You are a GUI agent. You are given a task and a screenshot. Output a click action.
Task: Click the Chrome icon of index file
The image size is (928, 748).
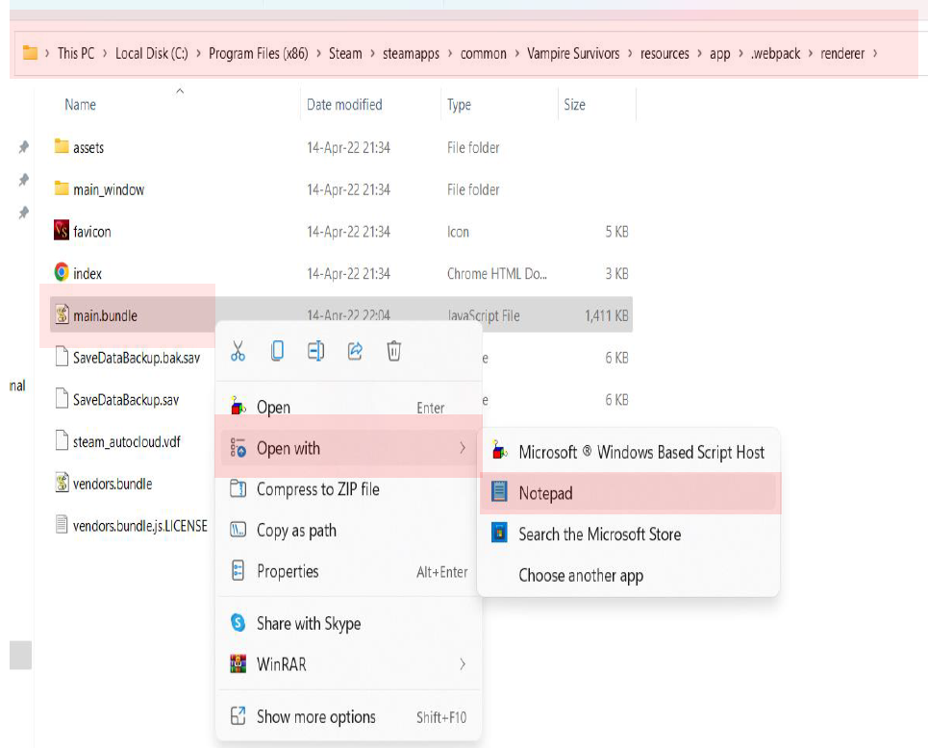(x=62, y=272)
